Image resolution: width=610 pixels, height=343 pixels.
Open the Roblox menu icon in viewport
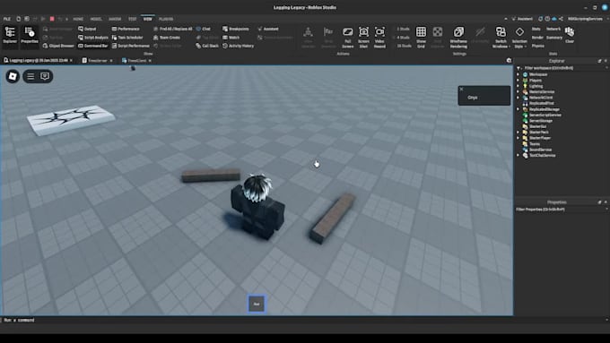coord(13,76)
